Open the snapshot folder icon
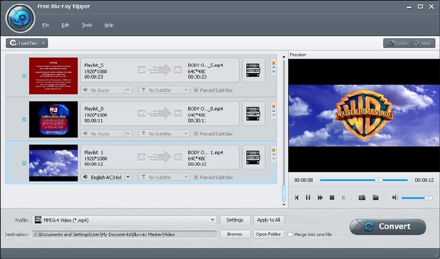 (x=376, y=198)
